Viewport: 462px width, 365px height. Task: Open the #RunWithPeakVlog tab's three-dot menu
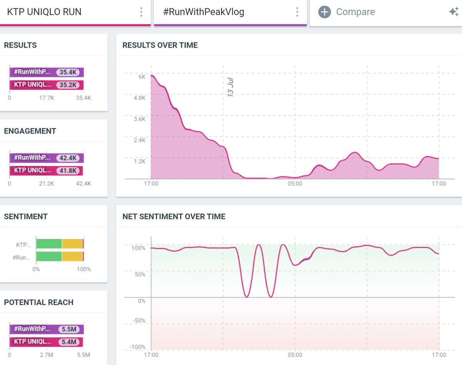pyautogui.click(x=297, y=12)
